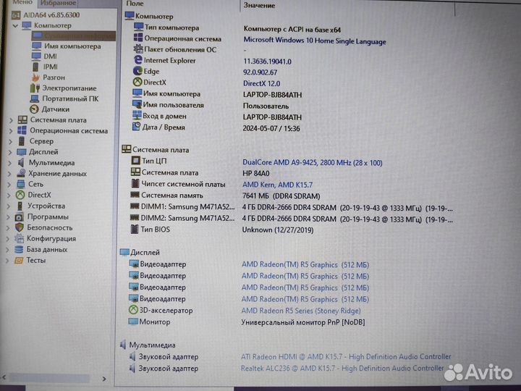Screen dimensions: 521x391
Task: Open the Датчики gauge icon
Action: click(34, 109)
